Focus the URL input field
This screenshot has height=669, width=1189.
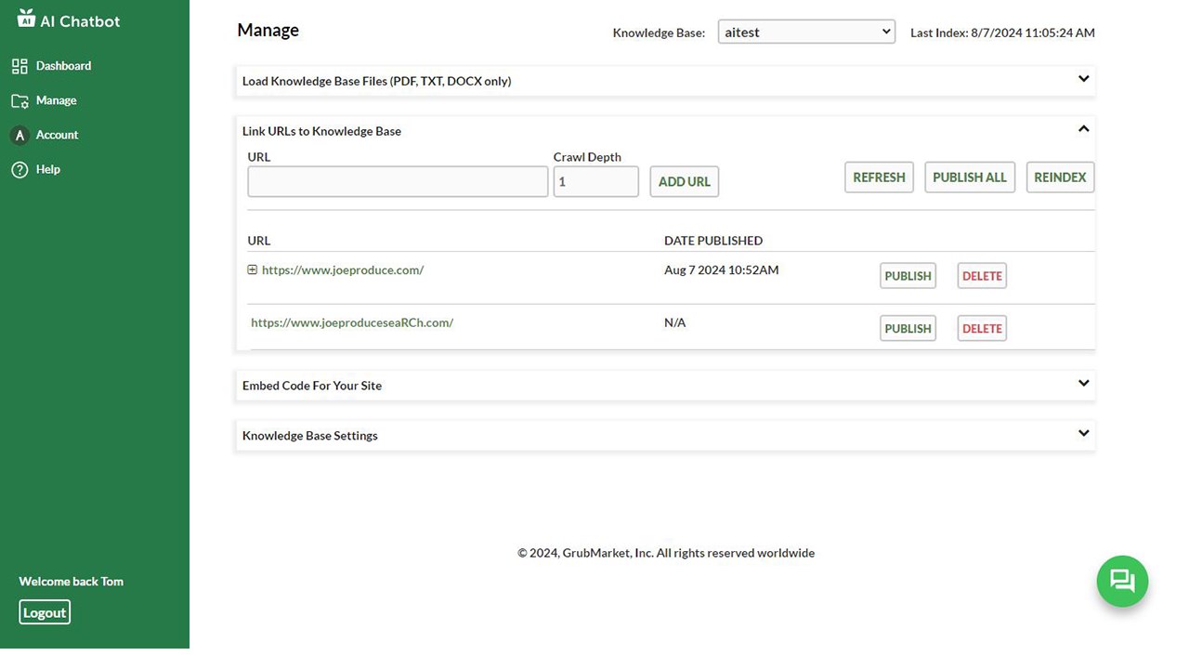[x=398, y=181]
